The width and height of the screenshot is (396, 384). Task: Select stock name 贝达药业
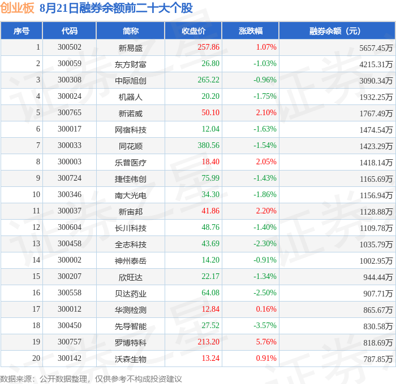point(131,294)
